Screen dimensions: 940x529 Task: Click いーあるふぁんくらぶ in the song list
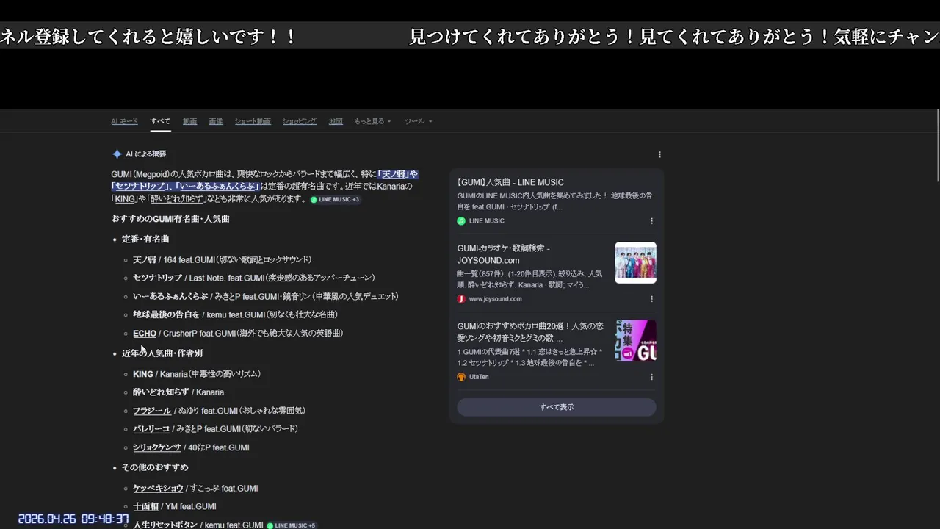(170, 296)
